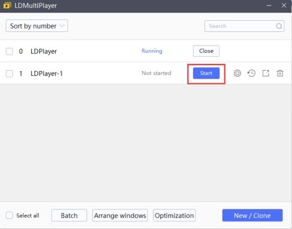The height and width of the screenshot is (229, 292).
Task: Click the LDMultiPlayer logo in the title bar
Action: [7, 5]
